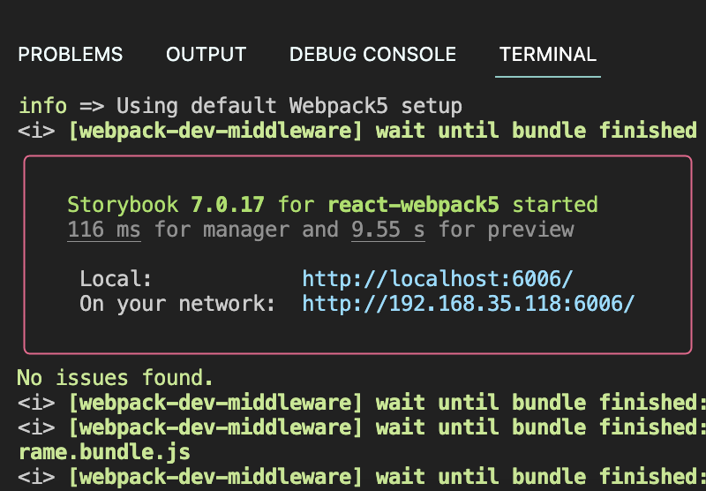
Task: Click the 'info => Using default Webpack5 setup' line
Action: click(240, 106)
